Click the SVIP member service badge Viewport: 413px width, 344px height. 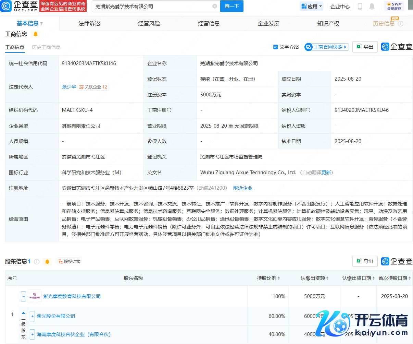click(x=394, y=6)
